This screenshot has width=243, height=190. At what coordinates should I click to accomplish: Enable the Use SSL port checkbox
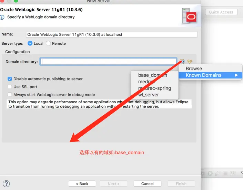pyautogui.click(x=10, y=87)
